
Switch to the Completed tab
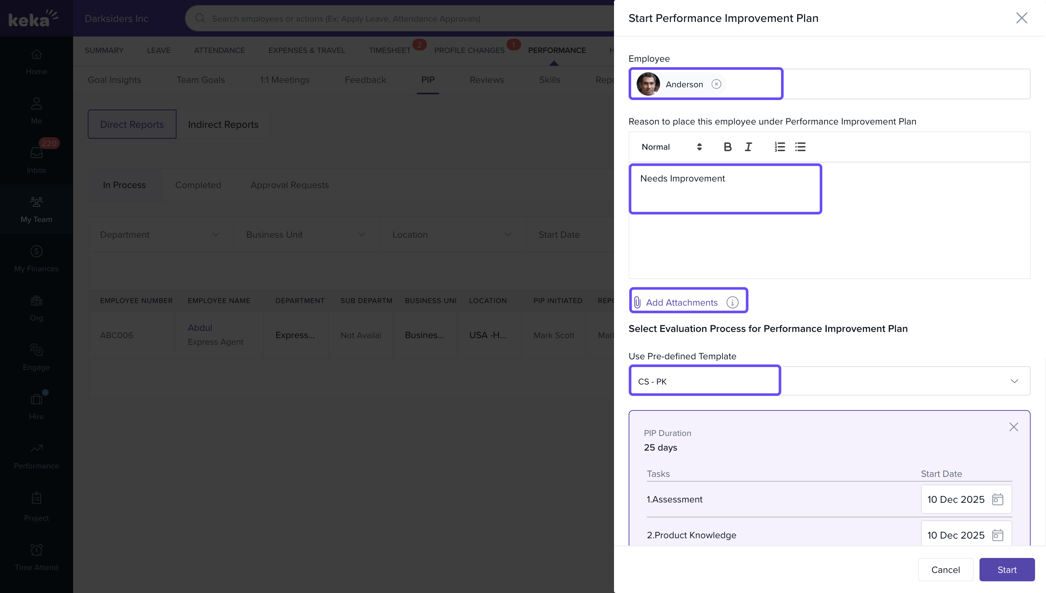pyautogui.click(x=198, y=185)
